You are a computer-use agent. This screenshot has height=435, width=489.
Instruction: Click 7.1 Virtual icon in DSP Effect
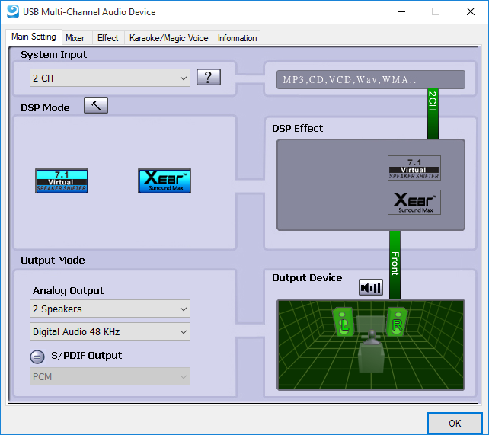tap(414, 168)
